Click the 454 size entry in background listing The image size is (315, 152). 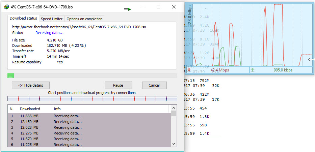click(x=203, y=108)
